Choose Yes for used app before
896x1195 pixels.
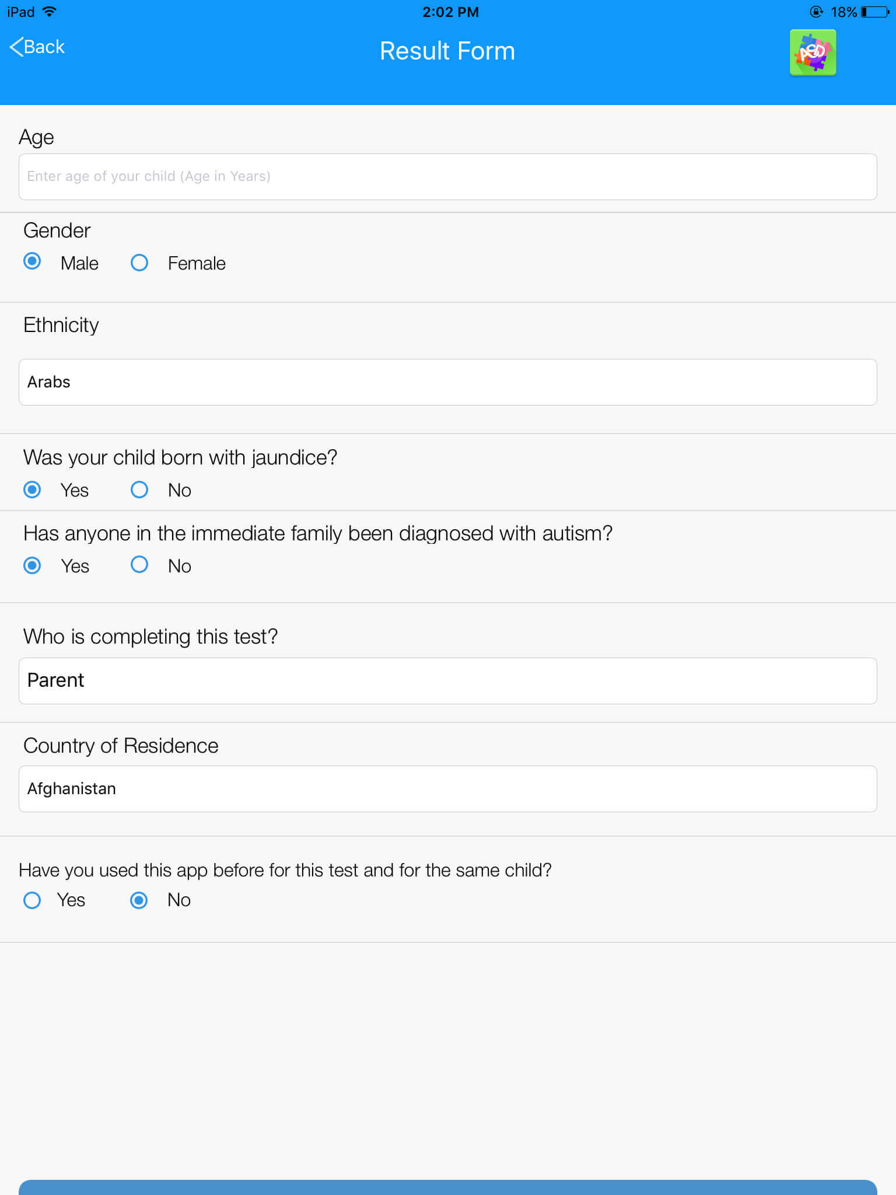pos(32,900)
